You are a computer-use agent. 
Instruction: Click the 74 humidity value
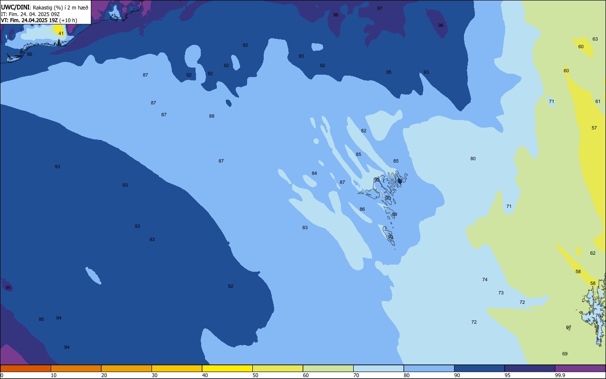tap(485, 280)
